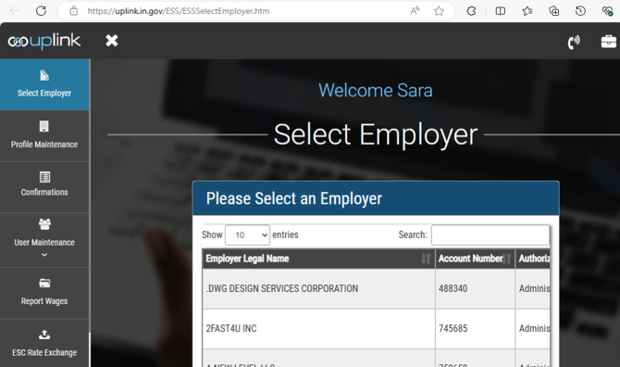Click the briefcase icon in header
Image resolution: width=620 pixels, height=367 pixels.
click(x=609, y=41)
